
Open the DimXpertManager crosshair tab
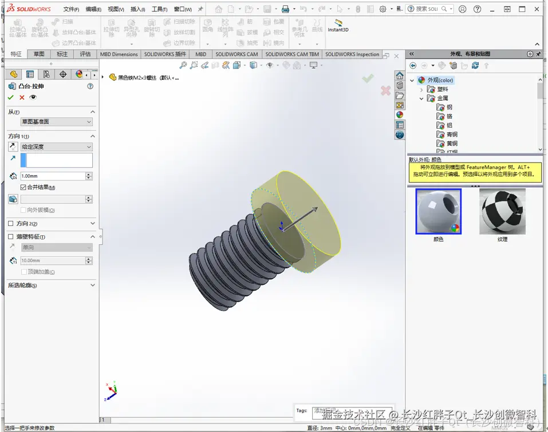point(63,74)
